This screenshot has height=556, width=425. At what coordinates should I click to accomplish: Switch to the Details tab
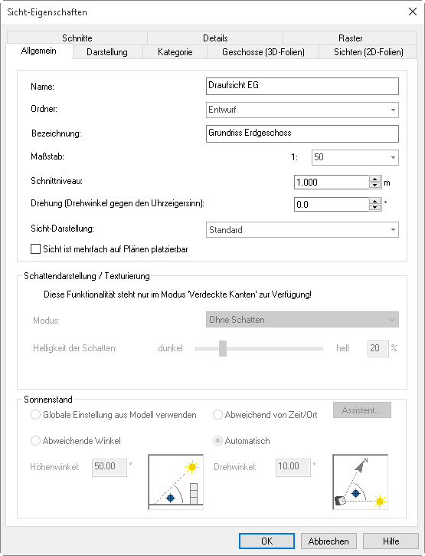pos(215,38)
